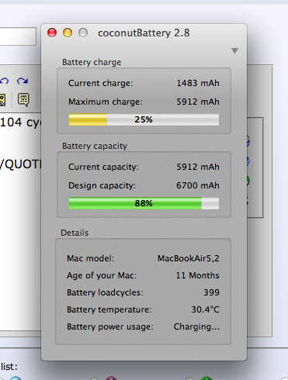This screenshot has height=380, width=288.
Task: Click the 'Design capacity:' label
Action: click(x=102, y=185)
